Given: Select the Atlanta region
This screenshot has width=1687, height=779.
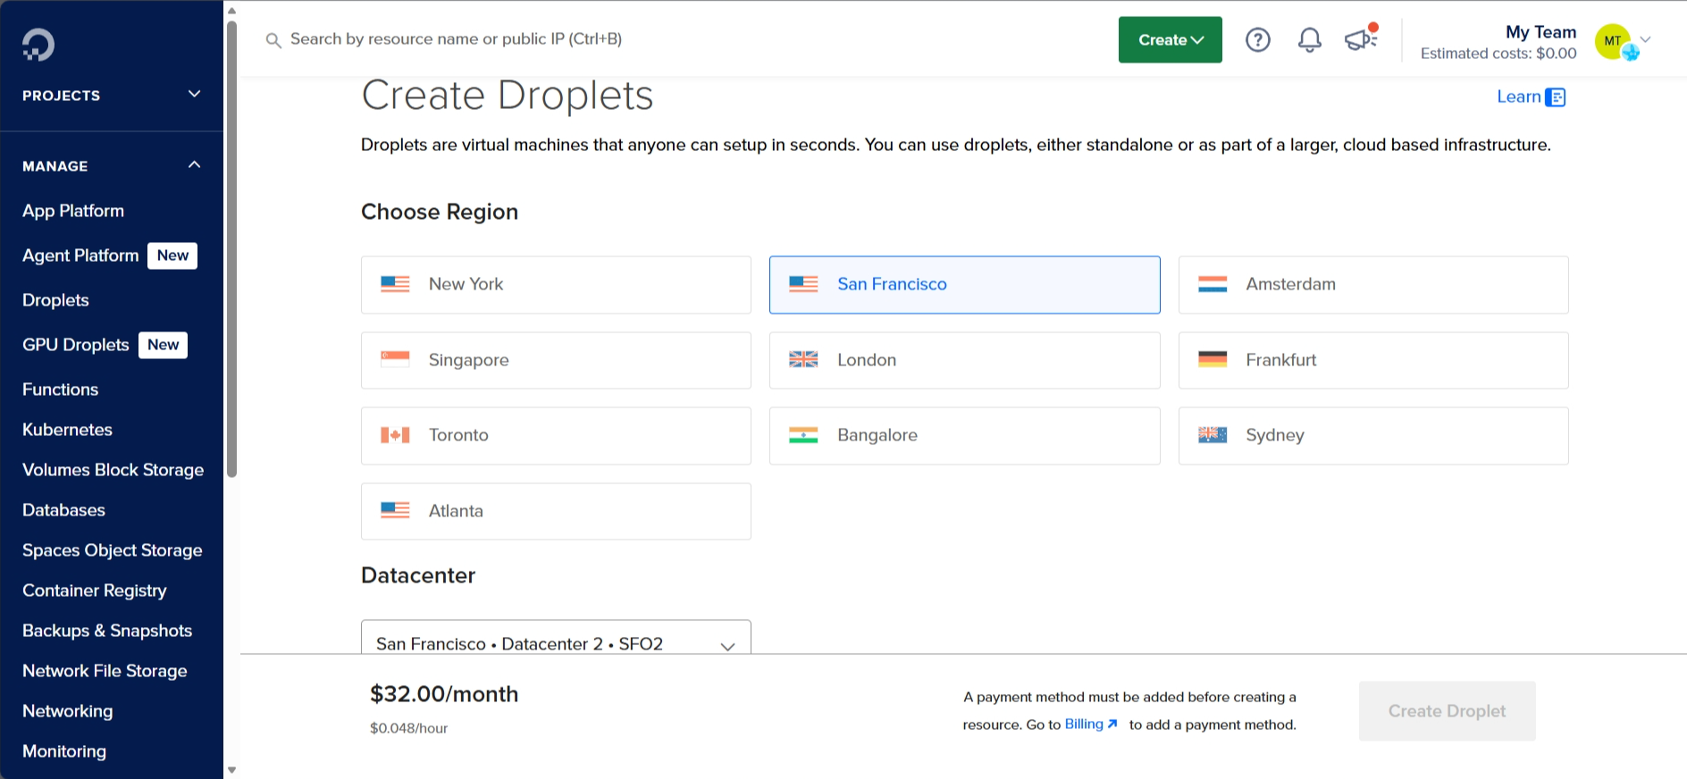Looking at the screenshot, I should tap(556, 511).
